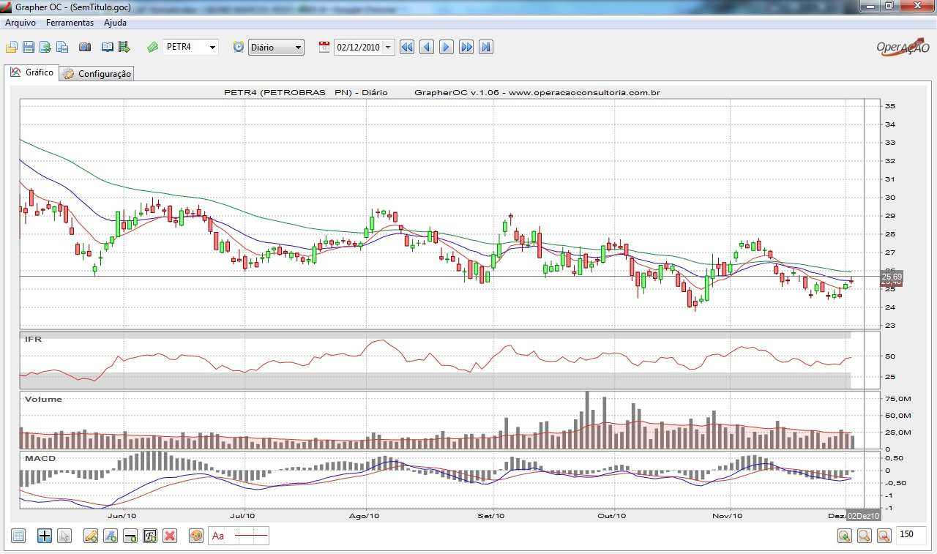937x554 pixels.
Task: Jump to last date with end arrow
Action: pyautogui.click(x=486, y=47)
